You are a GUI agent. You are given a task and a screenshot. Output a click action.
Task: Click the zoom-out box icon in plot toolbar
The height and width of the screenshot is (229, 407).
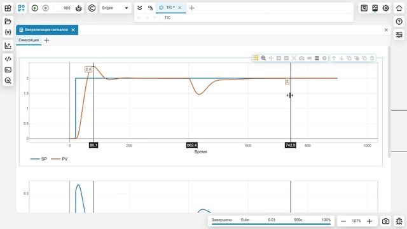(x=286, y=58)
